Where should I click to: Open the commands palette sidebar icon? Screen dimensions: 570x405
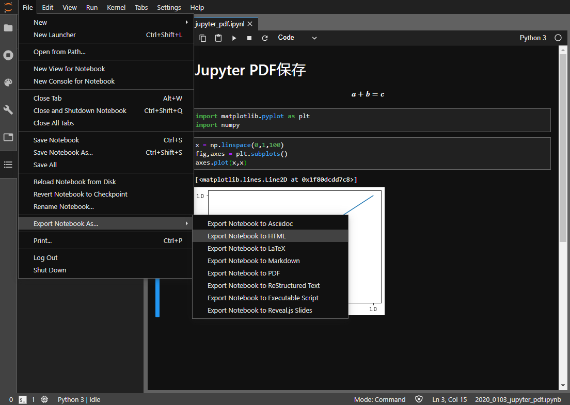coord(8,83)
